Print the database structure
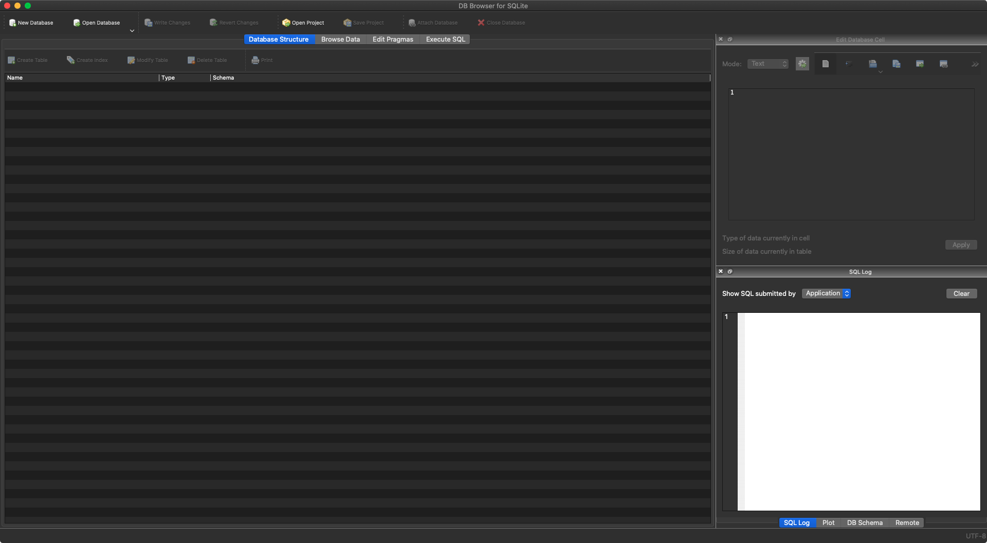Image resolution: width=987 pixels, height=543 pixels. [261, 60]
